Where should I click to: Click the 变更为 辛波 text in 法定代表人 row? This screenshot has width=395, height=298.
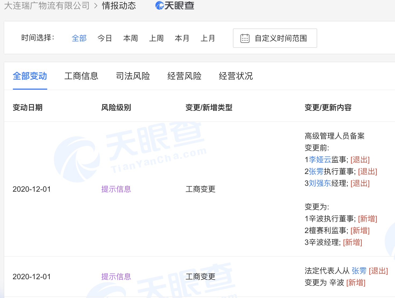(x=324, y=283)
